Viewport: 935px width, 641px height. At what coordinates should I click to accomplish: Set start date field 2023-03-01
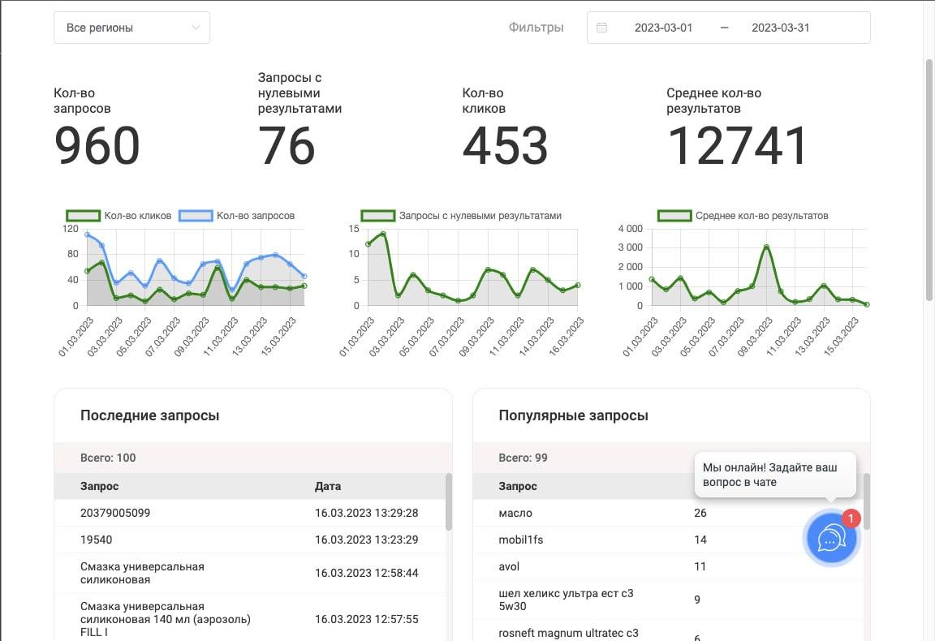[663, 28]
